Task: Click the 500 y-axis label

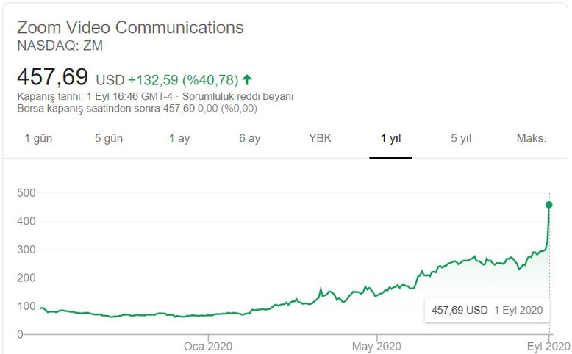Action: point(26,193)
